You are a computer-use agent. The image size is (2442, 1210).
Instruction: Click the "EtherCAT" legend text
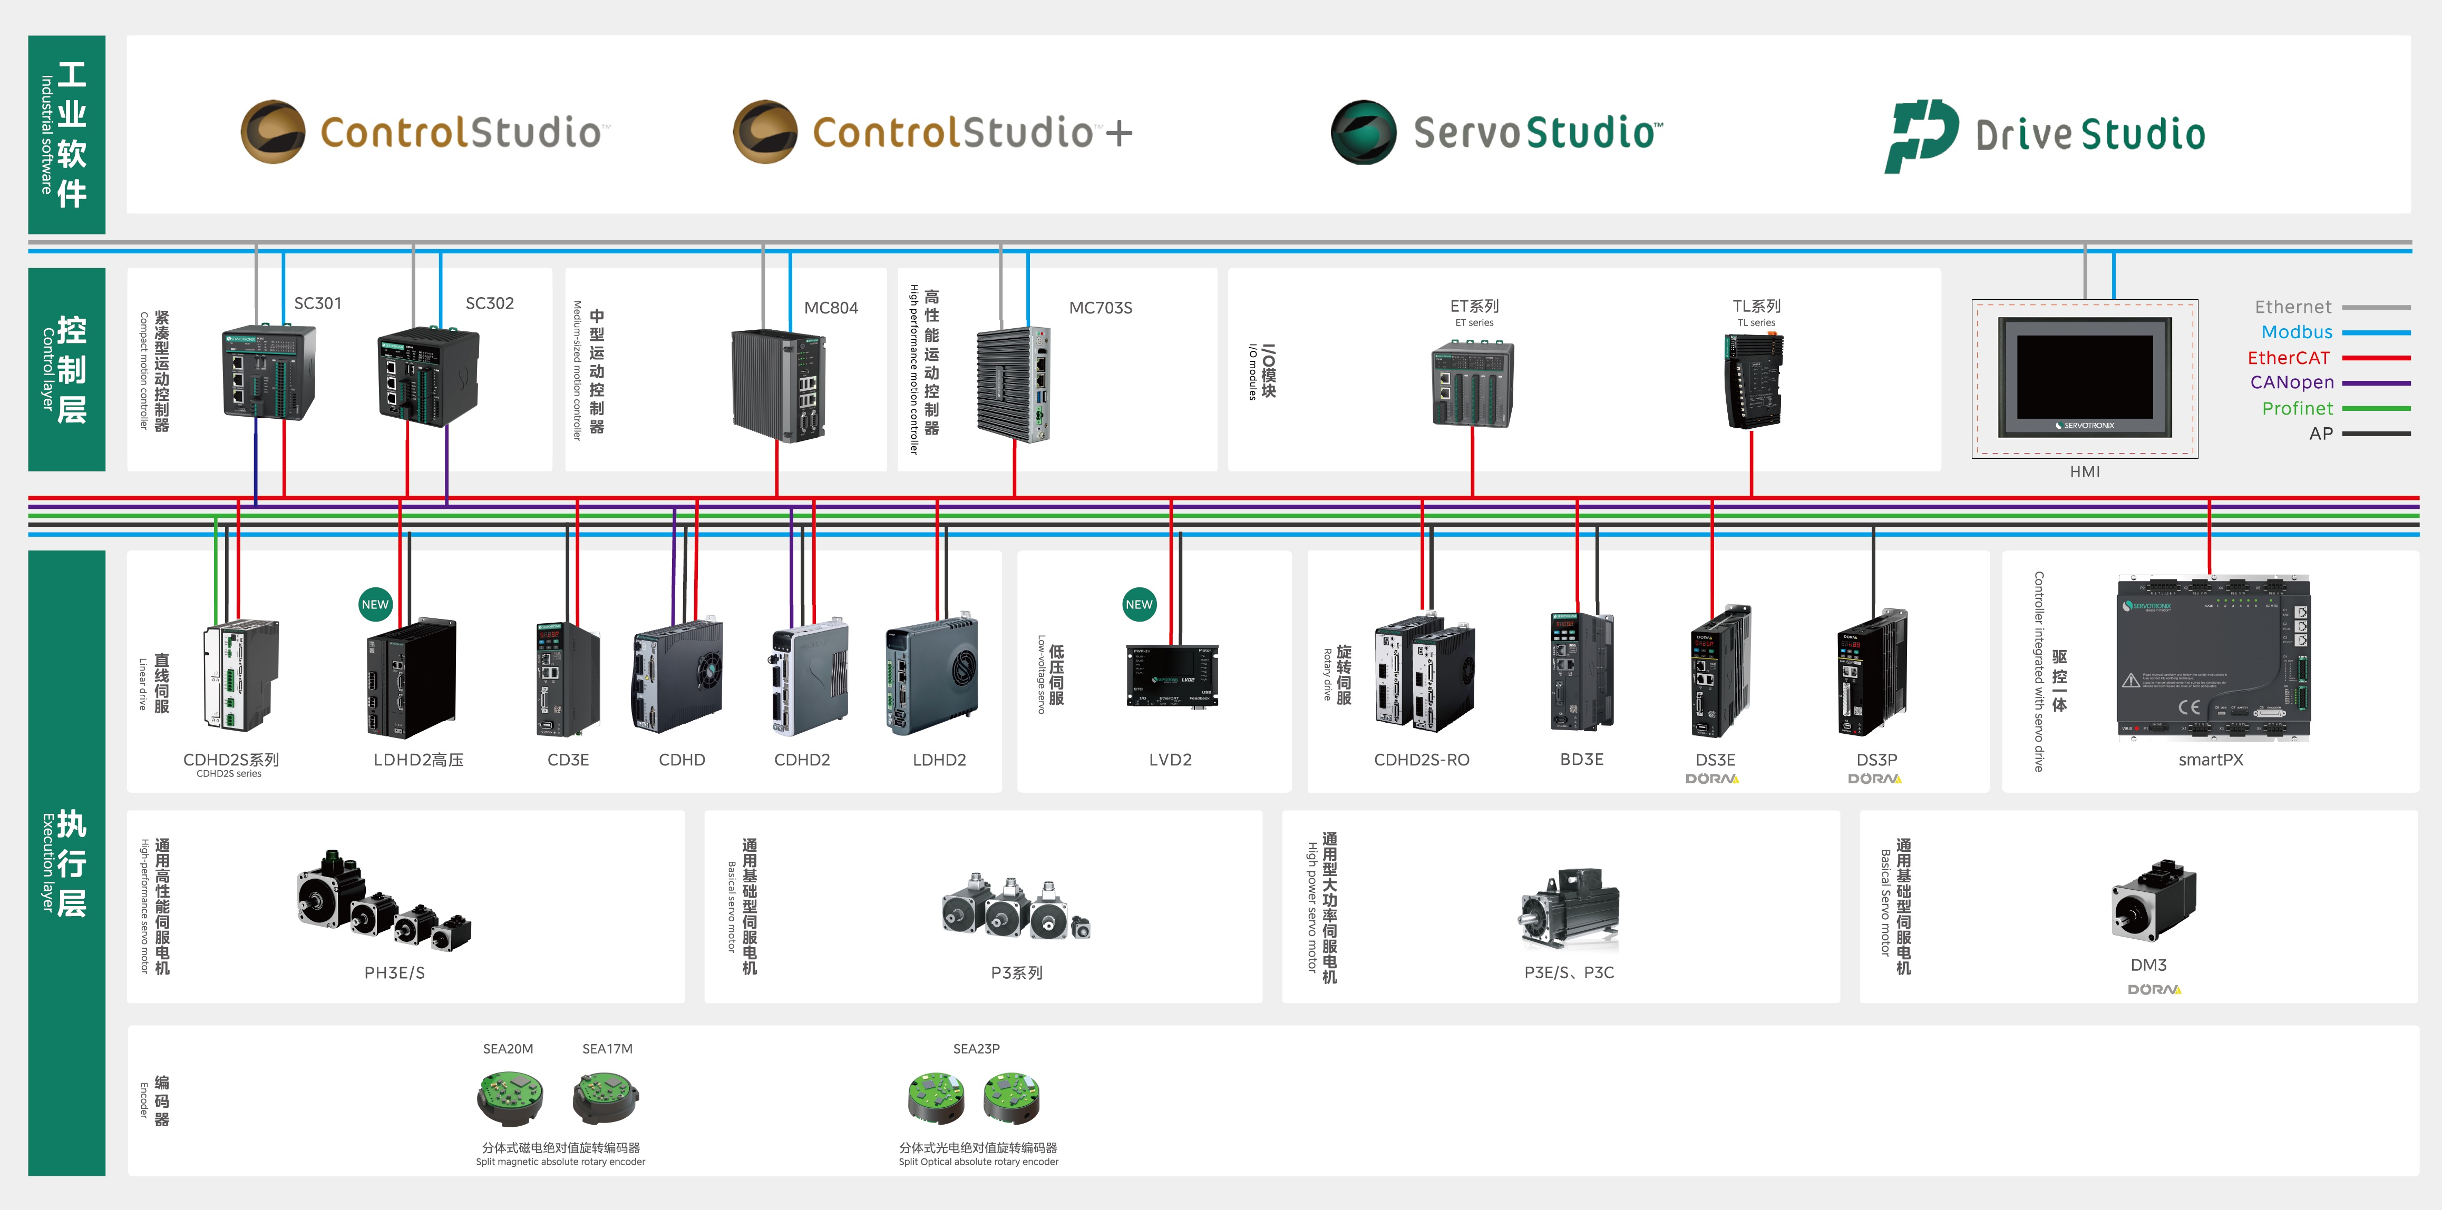2289,358
